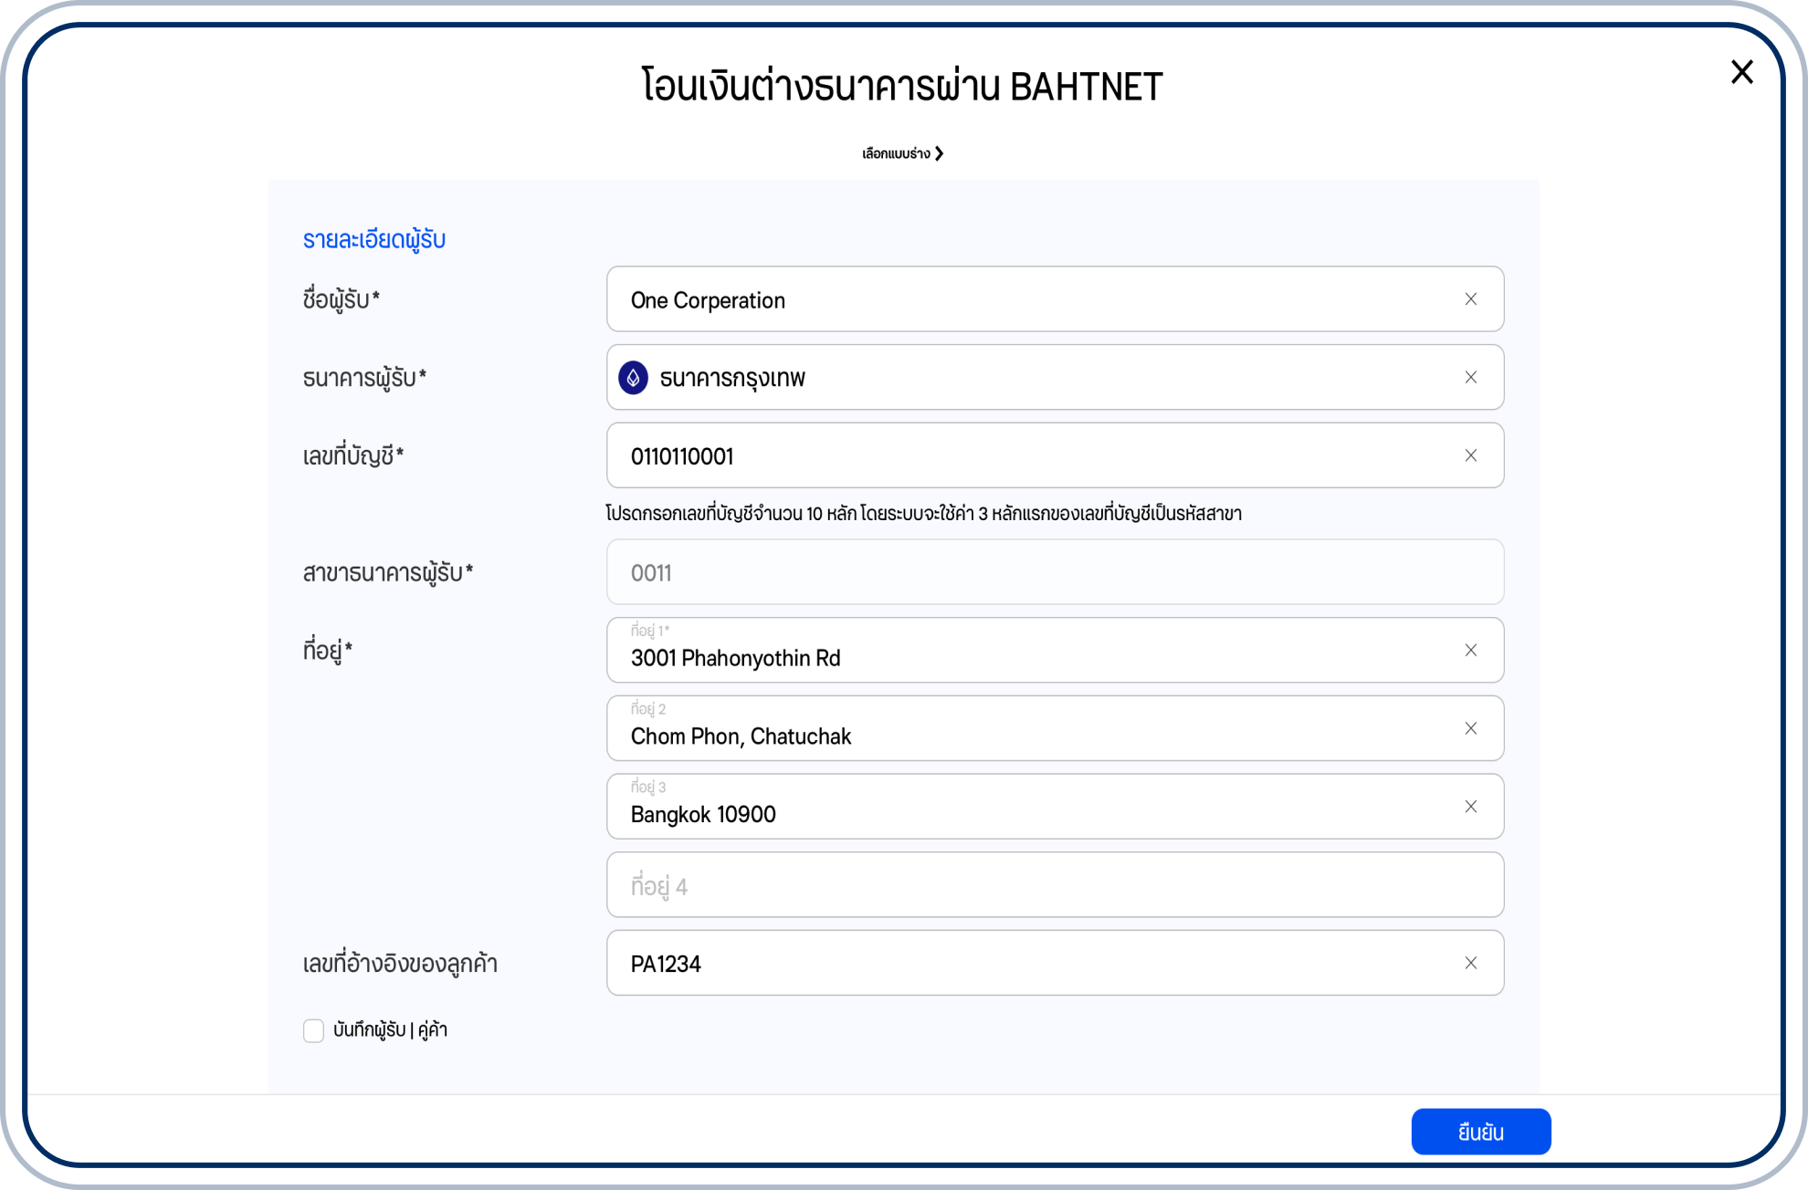Expand the เลือกแบบร่าง chevron

click(x=940, y=153)
